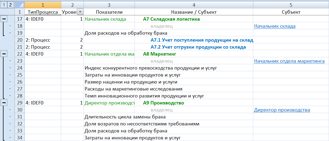Select column 4 header
The image size is (329, 141).
coord(194,5)
